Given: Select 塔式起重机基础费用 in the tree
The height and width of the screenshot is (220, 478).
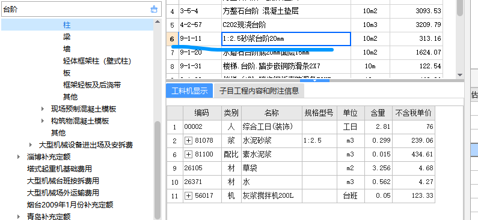Looking at the screenshot, I should (x=60, y=169).
